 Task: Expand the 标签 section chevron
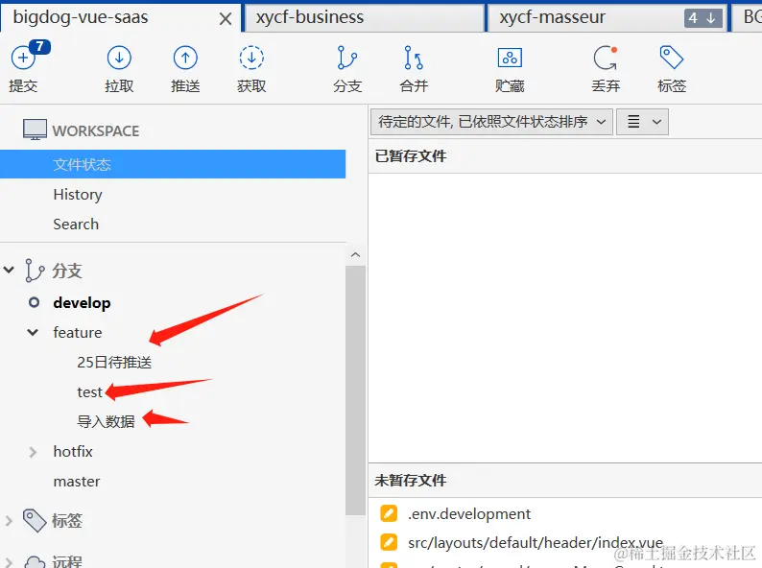(9, 521)
